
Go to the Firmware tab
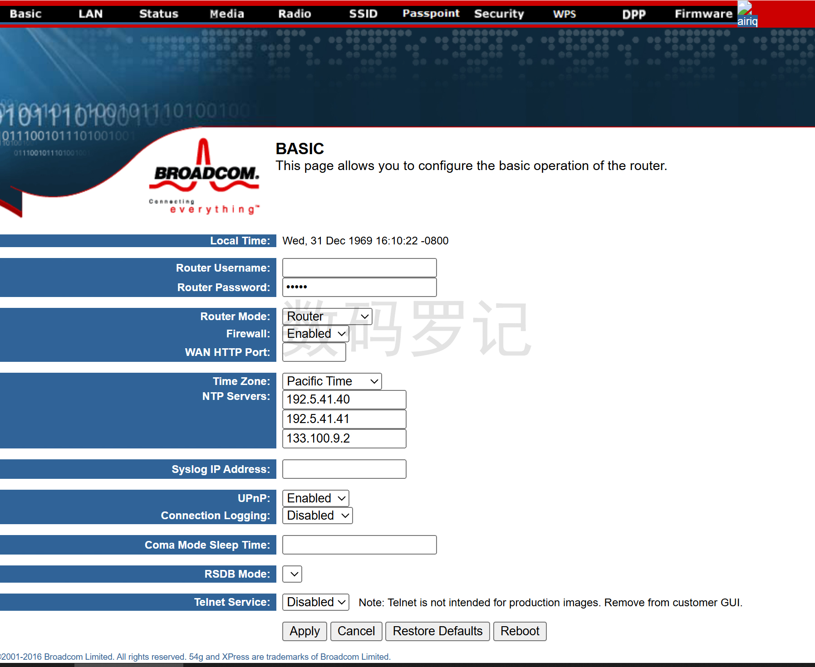703,14
